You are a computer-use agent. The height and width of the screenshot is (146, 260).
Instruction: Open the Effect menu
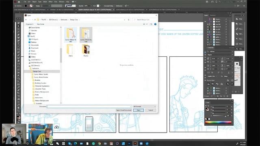[x=50, y=2]
